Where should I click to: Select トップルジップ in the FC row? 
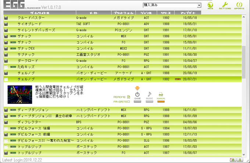coord(29,153)
